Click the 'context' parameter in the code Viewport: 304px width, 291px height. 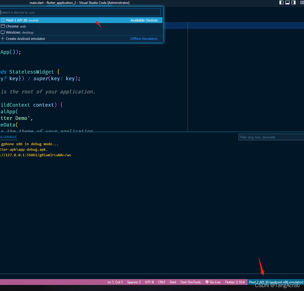43,105
